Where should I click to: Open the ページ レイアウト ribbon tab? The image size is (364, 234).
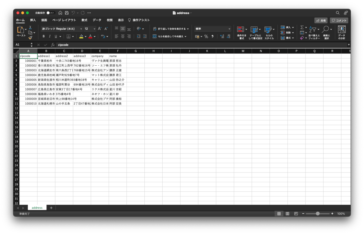point(64,20)
